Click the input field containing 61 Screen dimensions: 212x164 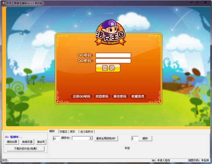(x=56, y=139)
